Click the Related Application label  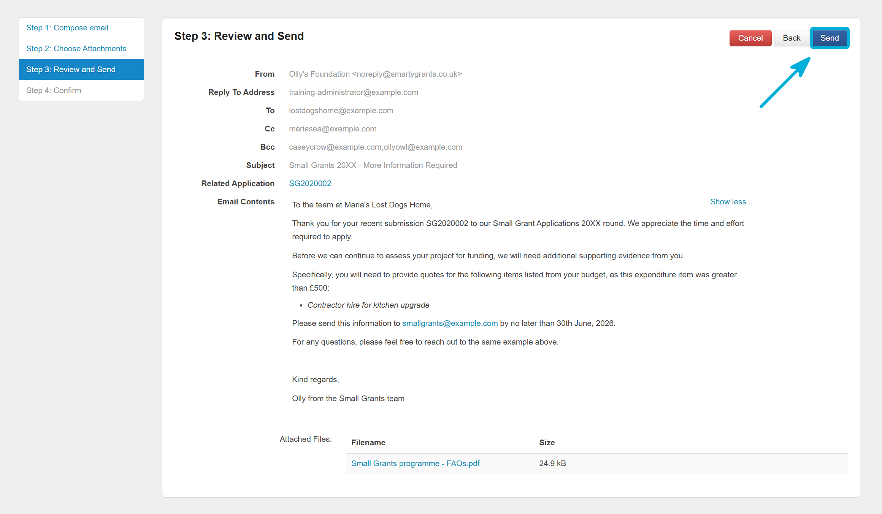point(238,183)
